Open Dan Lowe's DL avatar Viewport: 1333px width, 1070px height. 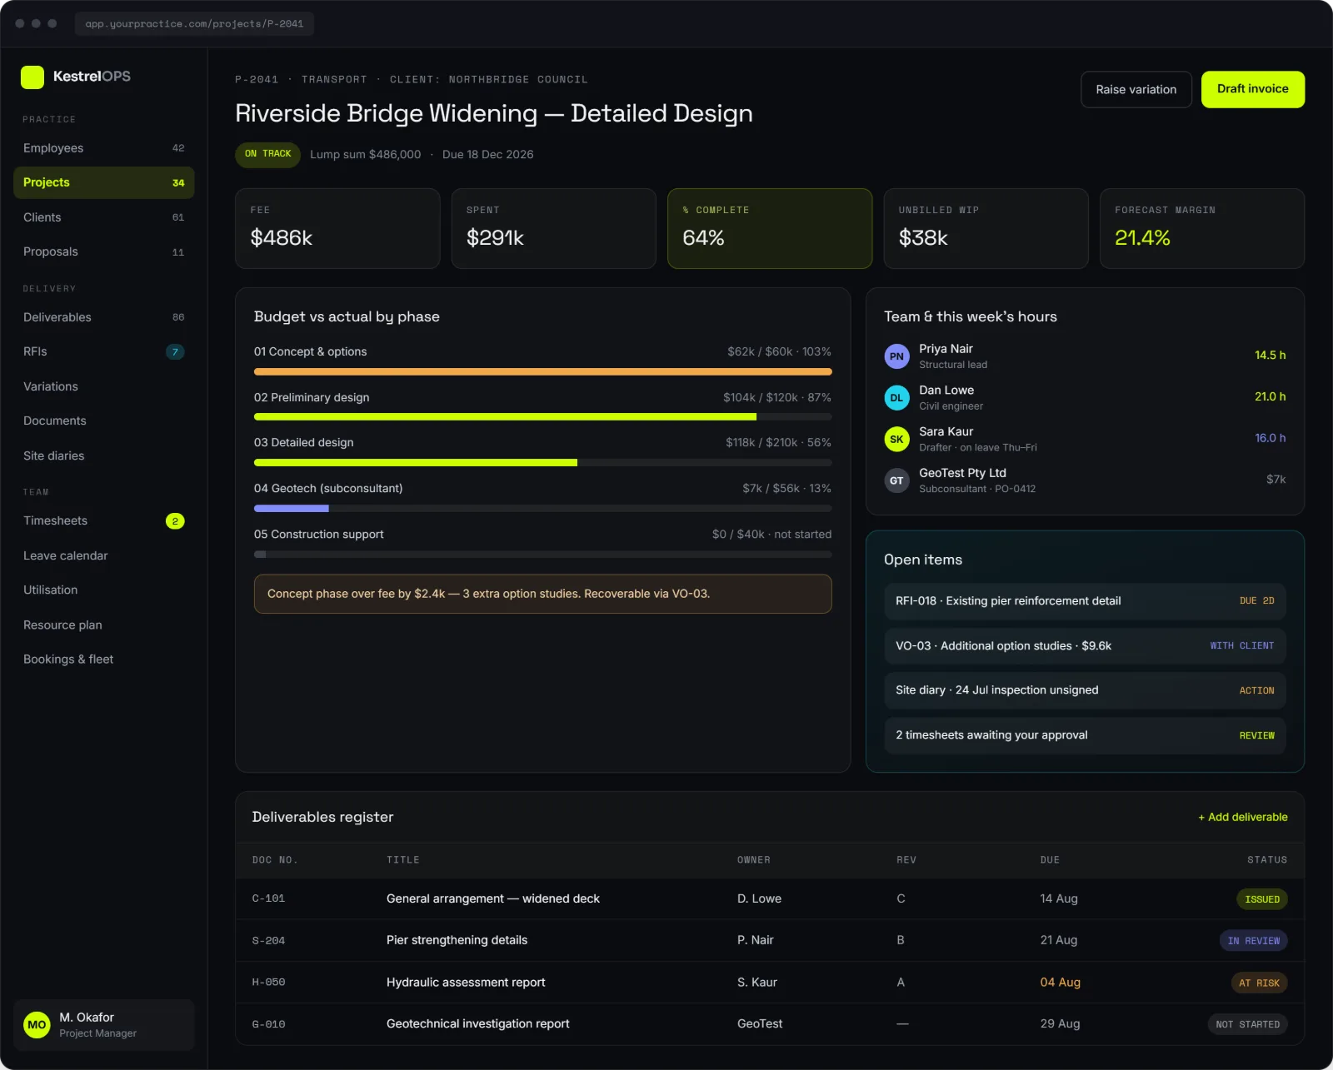(896, 397)
